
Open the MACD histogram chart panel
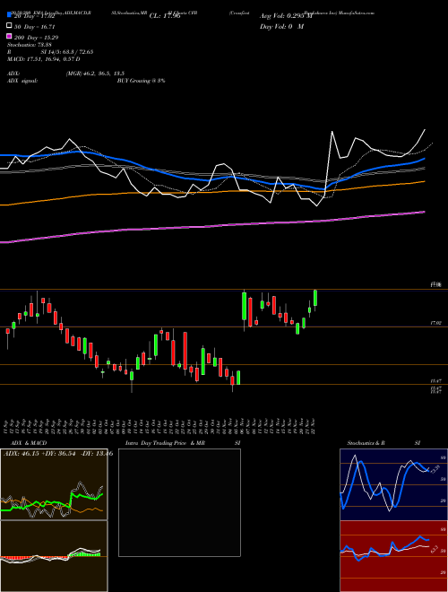click(x=54, y=556)
